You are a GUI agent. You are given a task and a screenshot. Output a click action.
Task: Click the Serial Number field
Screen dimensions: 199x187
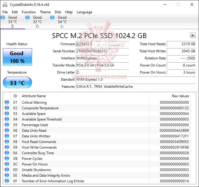102,51
